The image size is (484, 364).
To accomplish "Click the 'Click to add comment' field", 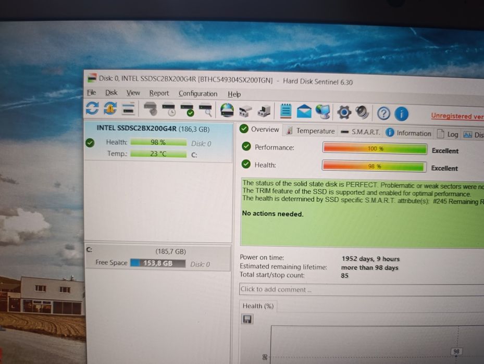I will click(x=362, y=290).
